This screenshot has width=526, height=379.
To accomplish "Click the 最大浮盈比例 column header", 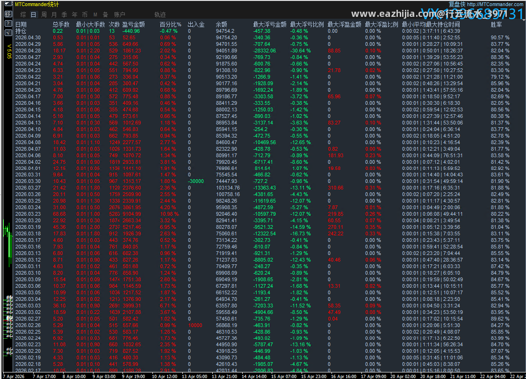I will pyautogui.click(x=382, y=24).
